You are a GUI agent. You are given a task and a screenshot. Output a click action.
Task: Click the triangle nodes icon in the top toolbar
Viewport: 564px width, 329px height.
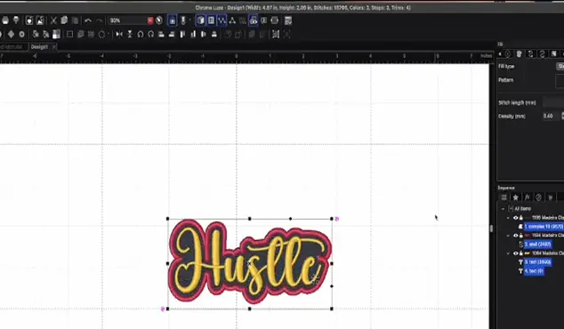tap(232, 20)
